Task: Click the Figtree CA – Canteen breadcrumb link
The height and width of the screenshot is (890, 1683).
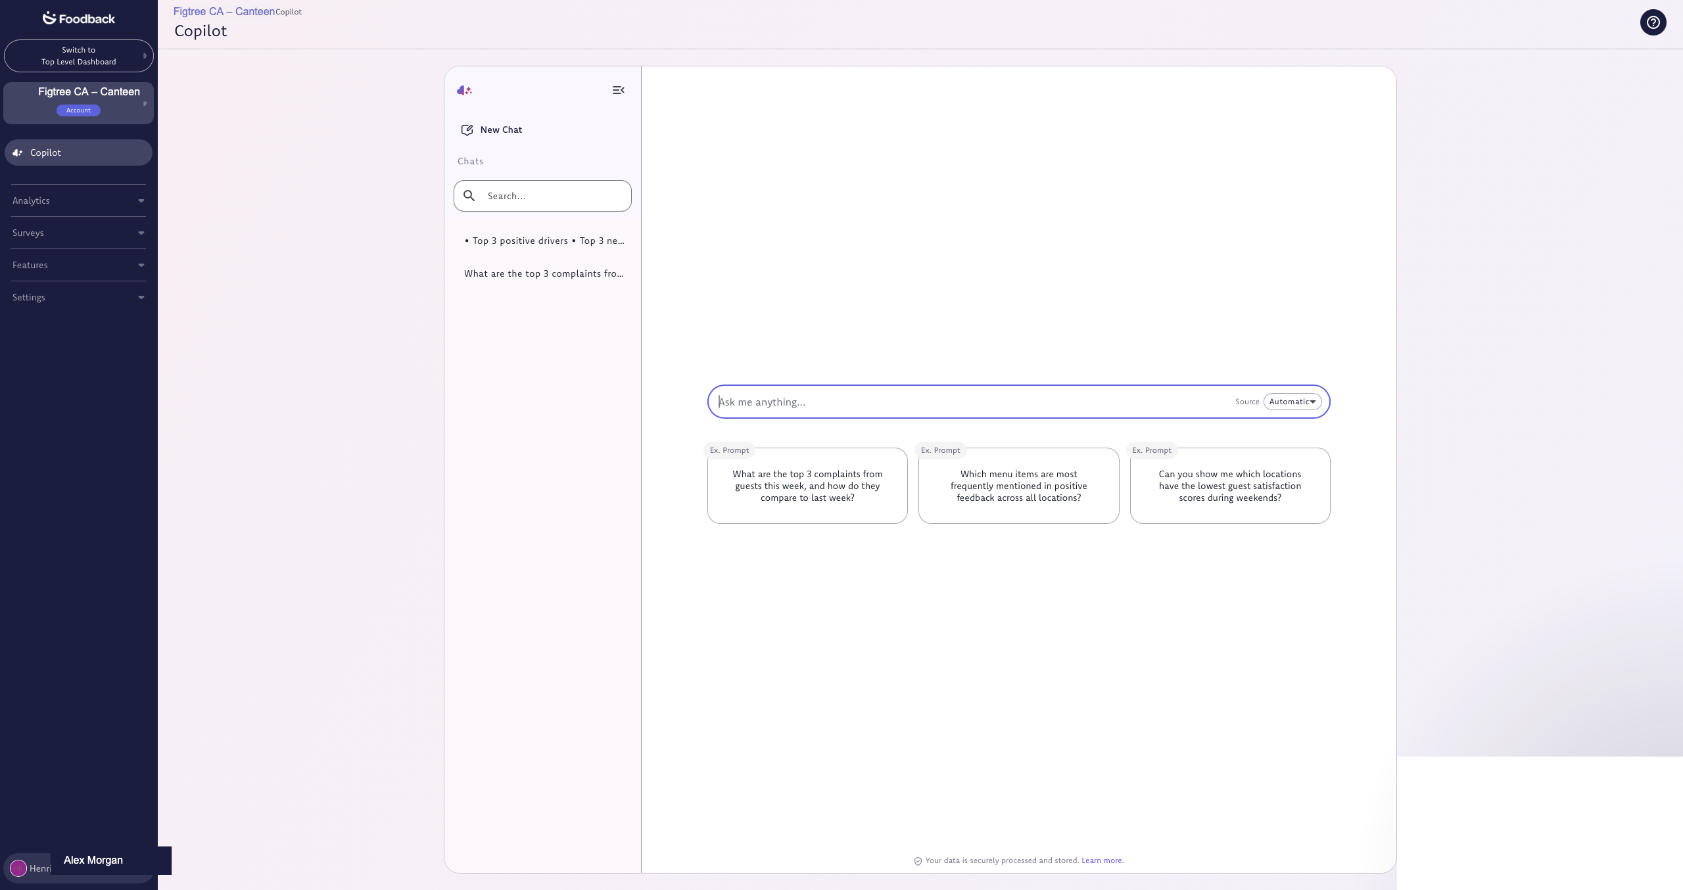Action: tap(224, 11)
